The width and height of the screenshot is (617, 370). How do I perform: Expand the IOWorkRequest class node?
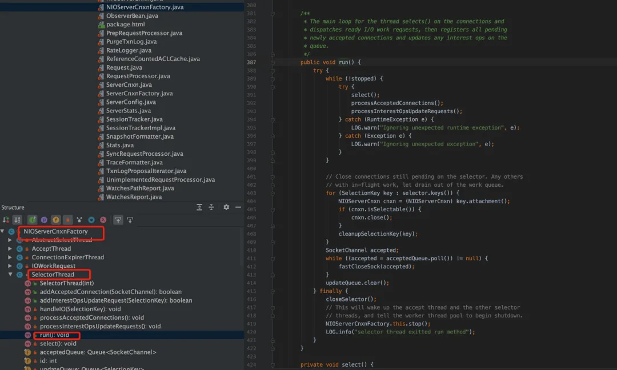click(x=10, y=266)
